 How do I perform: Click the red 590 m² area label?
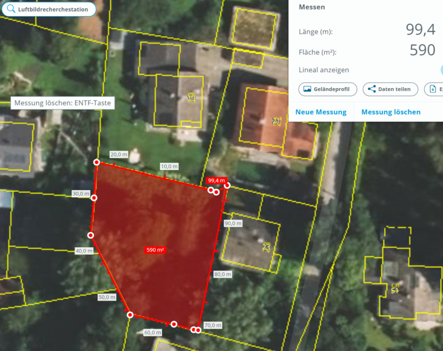(x=156, y=250)
